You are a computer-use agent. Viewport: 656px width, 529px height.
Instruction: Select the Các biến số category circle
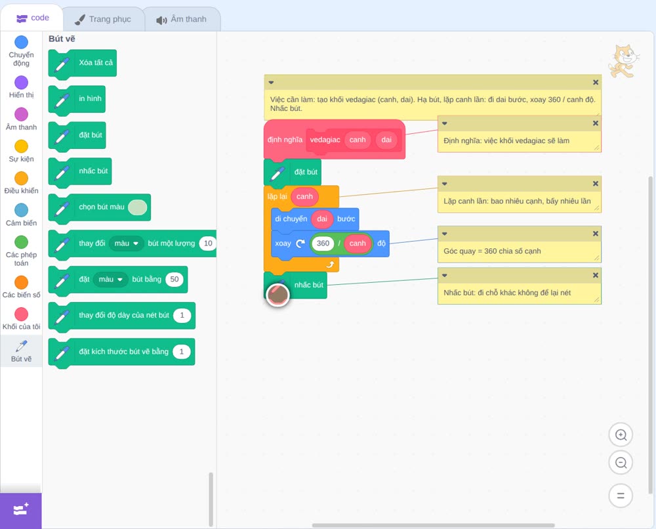point(22,282)
